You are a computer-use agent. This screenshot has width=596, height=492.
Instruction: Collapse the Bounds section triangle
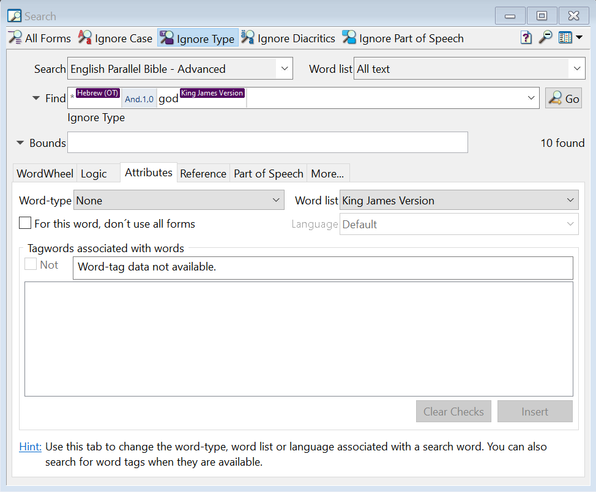[20, 143]
